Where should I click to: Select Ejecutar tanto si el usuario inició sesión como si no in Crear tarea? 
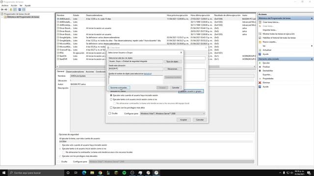[x=111, y=99]
